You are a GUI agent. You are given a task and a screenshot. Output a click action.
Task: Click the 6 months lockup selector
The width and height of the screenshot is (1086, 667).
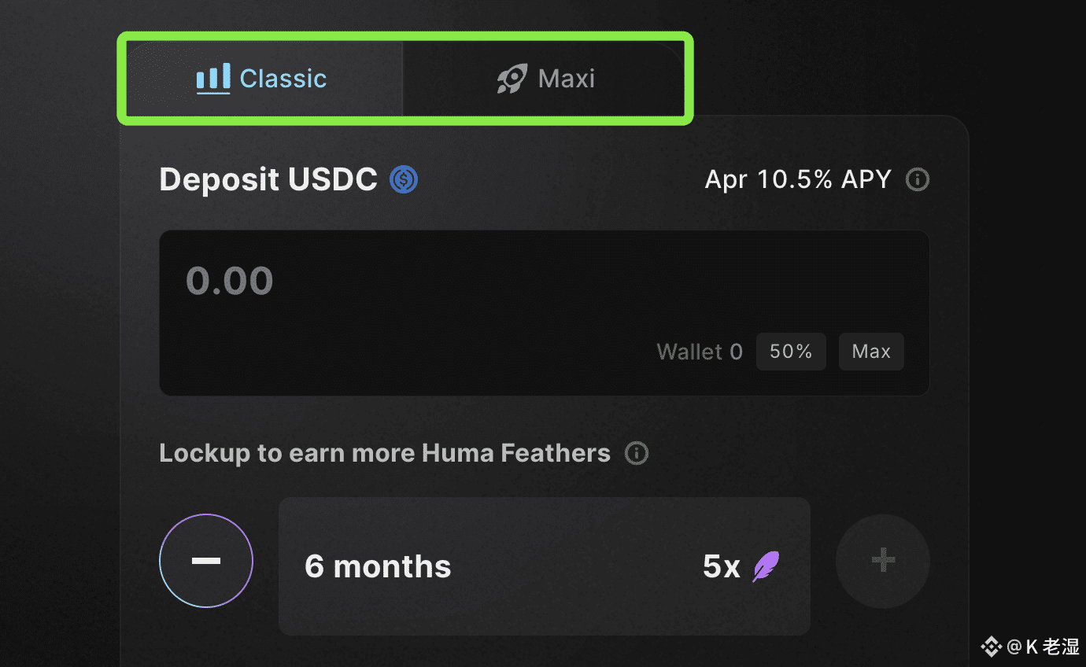coord(545,566)
